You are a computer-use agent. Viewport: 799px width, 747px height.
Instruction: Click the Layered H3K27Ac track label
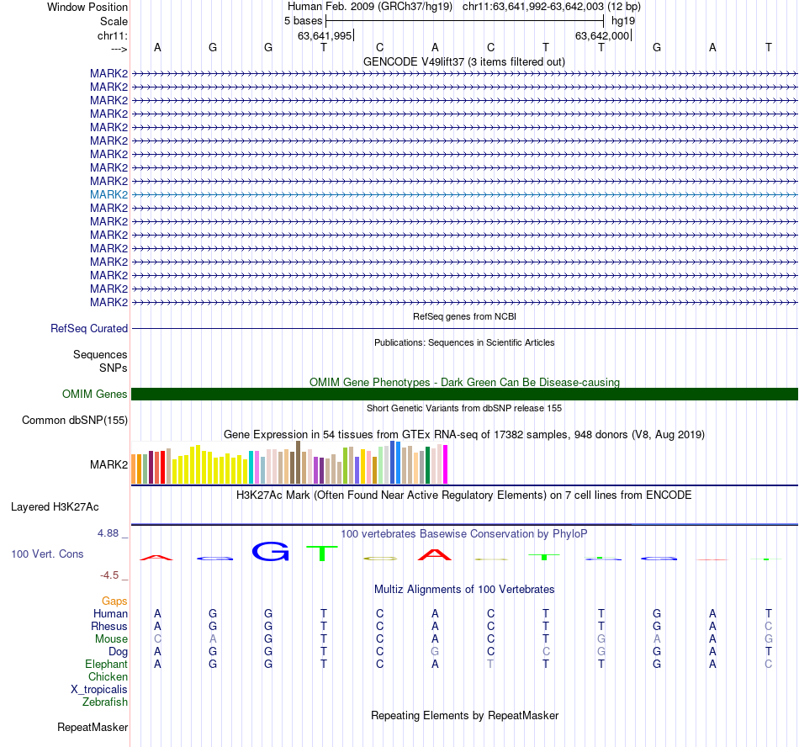pyautogui.click(x=55, y=507)
